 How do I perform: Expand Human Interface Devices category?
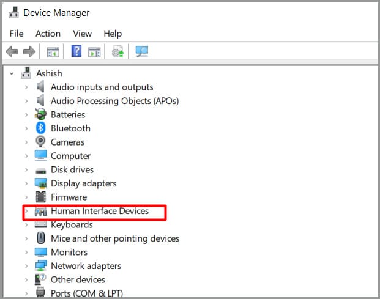(26, 211)
